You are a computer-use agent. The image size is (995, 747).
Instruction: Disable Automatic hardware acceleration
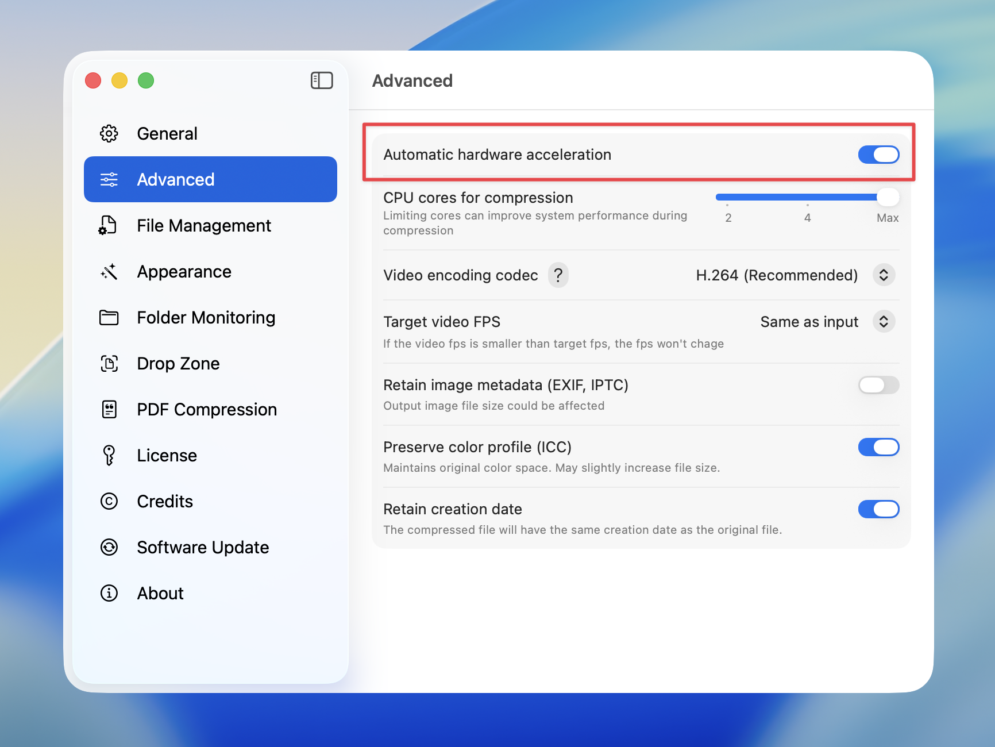tap(878, 154)
